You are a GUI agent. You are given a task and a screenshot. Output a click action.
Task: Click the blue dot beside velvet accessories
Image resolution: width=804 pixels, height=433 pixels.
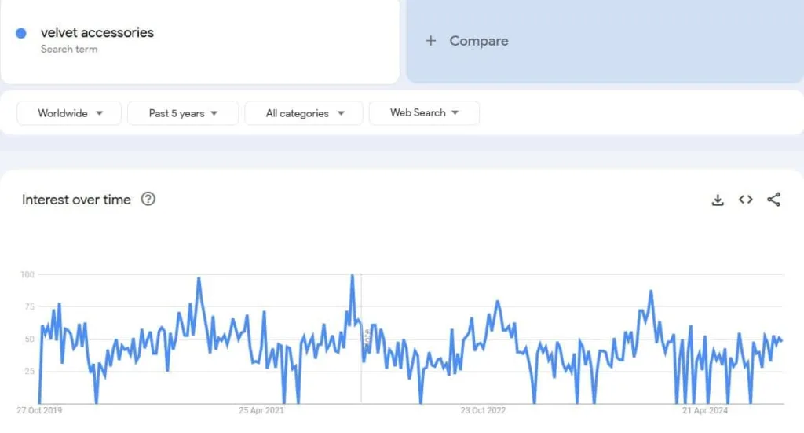21,33
